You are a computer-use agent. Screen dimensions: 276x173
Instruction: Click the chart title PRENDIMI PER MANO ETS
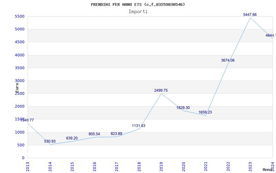(138, 4)
